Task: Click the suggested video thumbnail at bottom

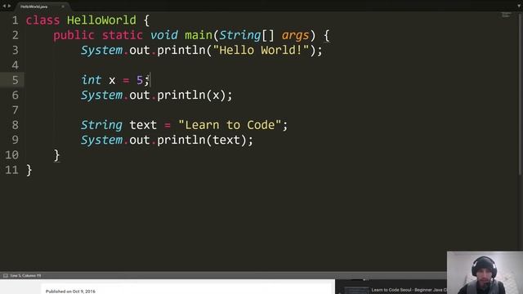Action: (356, 290)
